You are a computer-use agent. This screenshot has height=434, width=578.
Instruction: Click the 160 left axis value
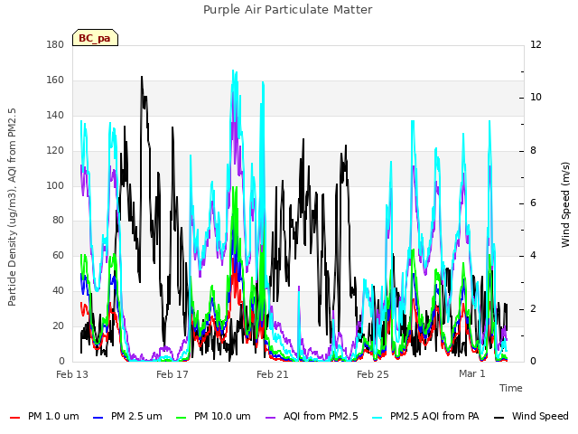(x=55, y=80)
